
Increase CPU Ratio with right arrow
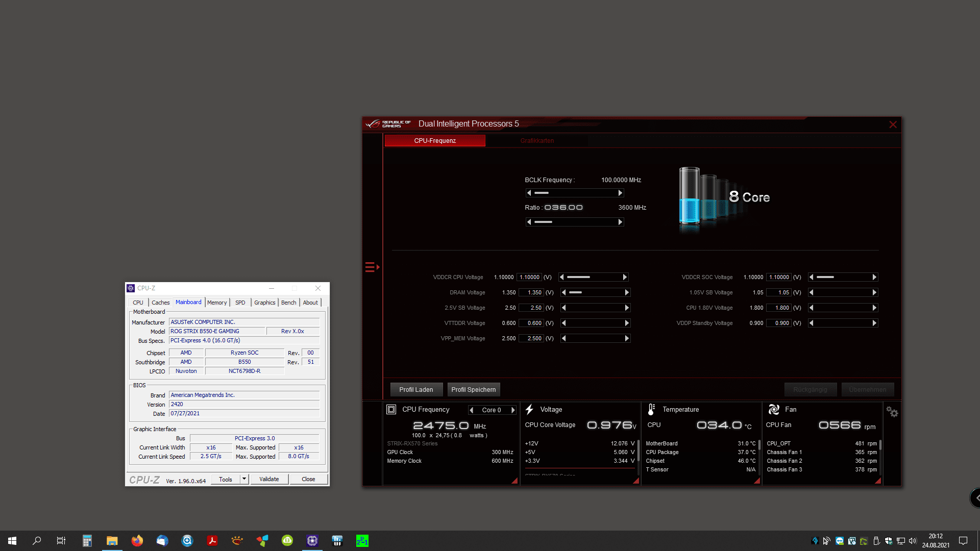[x=620, y=222]
